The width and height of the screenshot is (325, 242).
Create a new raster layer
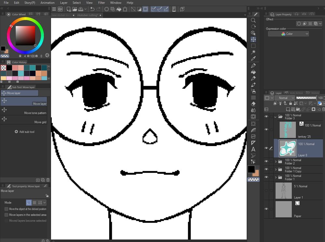288,109
